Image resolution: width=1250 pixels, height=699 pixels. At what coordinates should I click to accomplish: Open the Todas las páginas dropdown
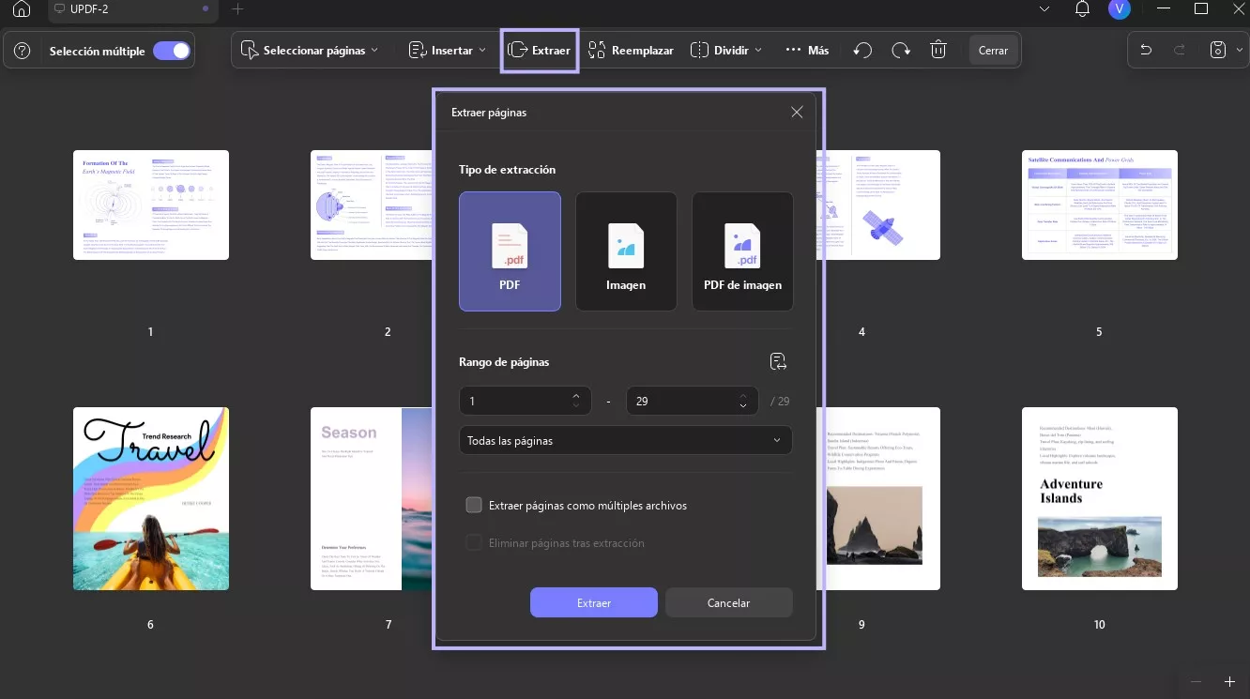click(x=626, y=440)
